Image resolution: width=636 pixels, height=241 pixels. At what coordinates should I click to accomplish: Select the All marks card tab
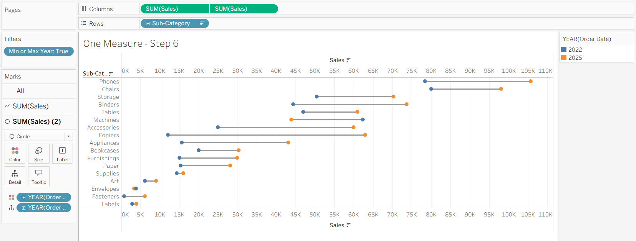coord(20,91)
